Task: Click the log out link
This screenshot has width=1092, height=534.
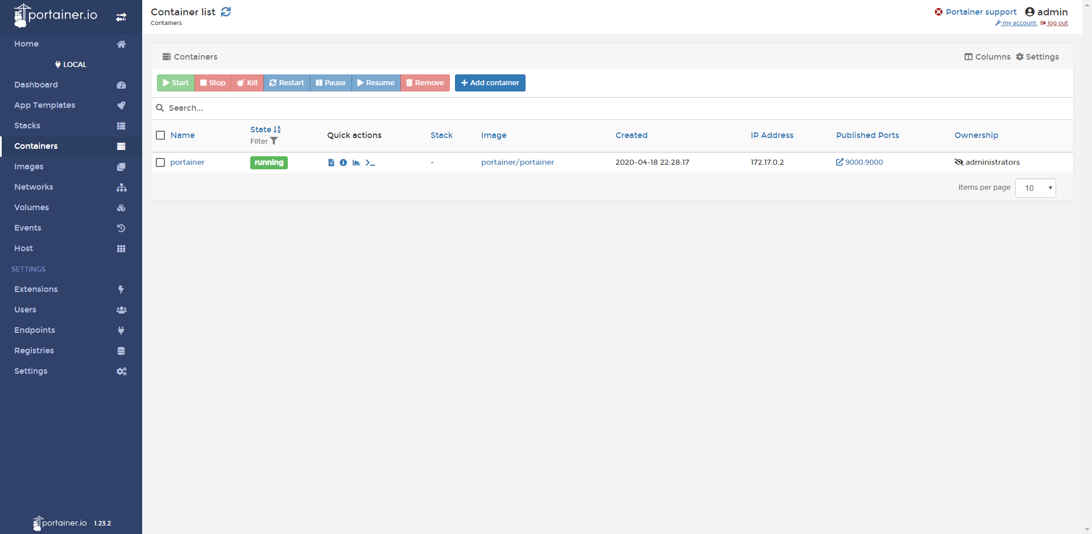Action: click(1054, 23)
